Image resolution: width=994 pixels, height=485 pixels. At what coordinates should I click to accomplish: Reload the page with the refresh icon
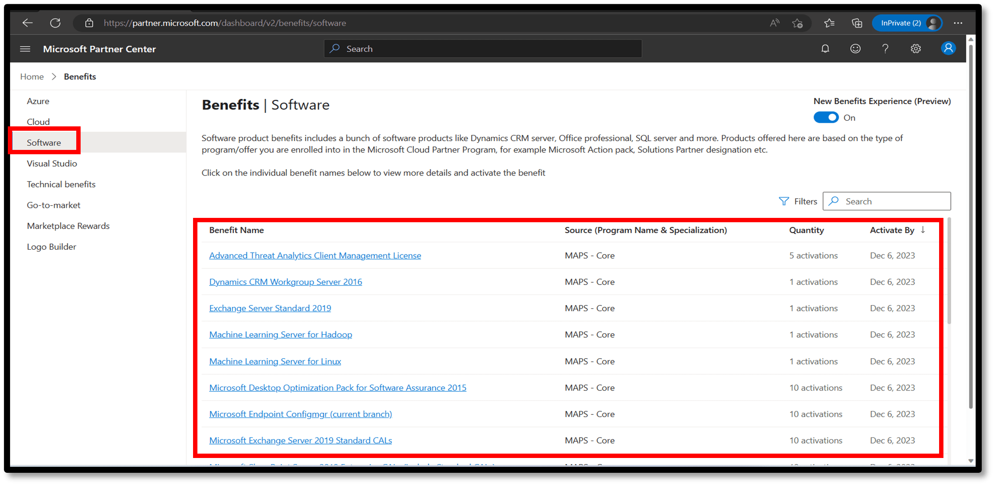click(x=55, y=23)
